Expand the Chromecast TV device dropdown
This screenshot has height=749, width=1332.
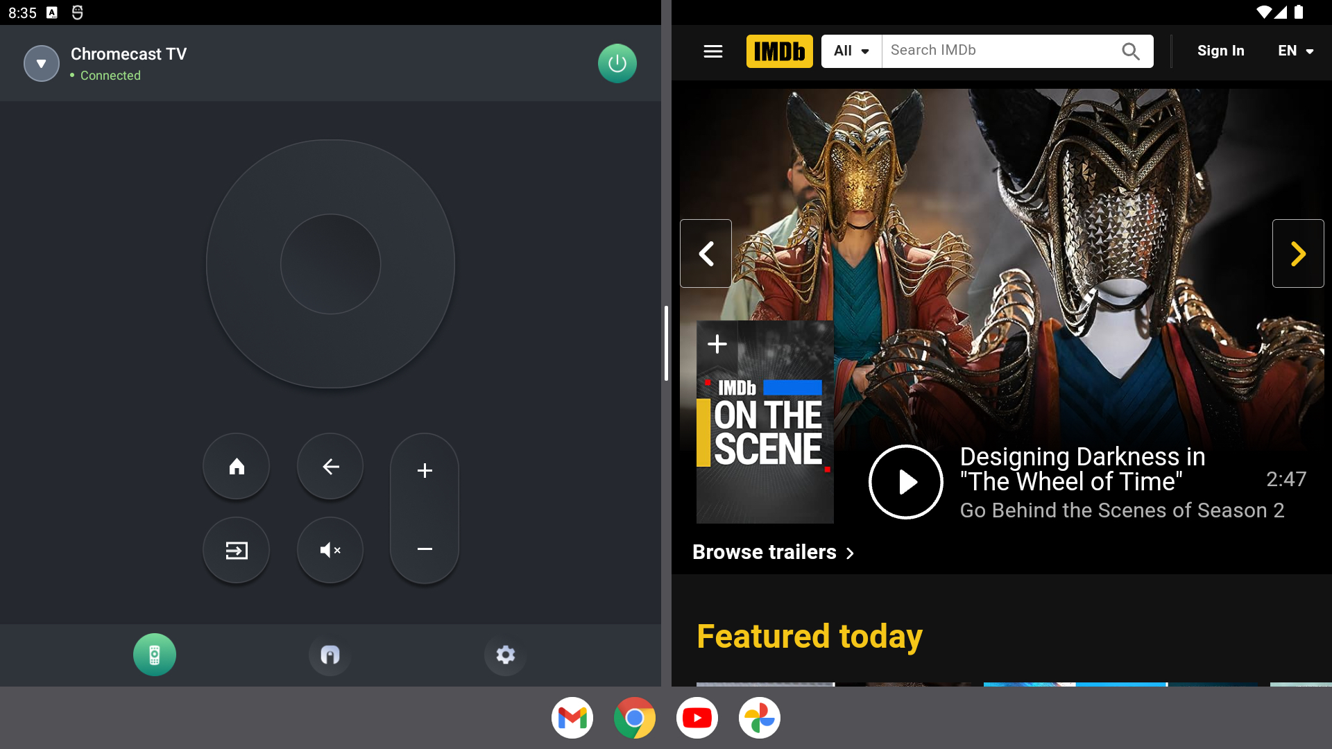click(42, 64)
